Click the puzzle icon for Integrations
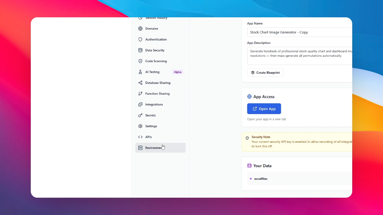This screenshot has height=215, width=383. [x=140, y=105]
